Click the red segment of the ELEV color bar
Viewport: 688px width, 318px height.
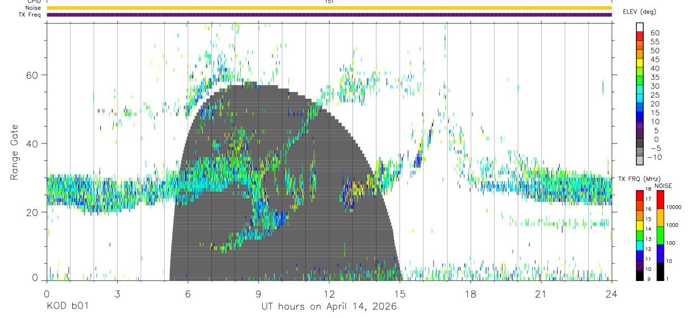640,36
